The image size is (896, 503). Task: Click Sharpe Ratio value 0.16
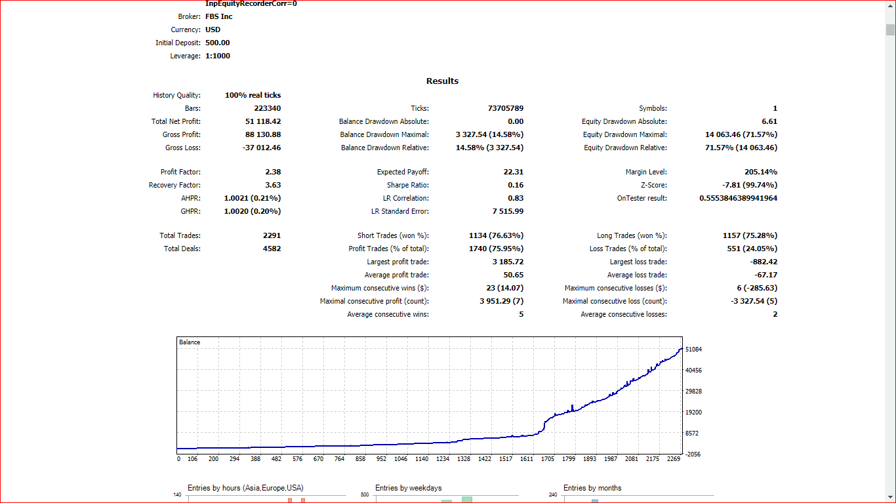tap(516, 185)
